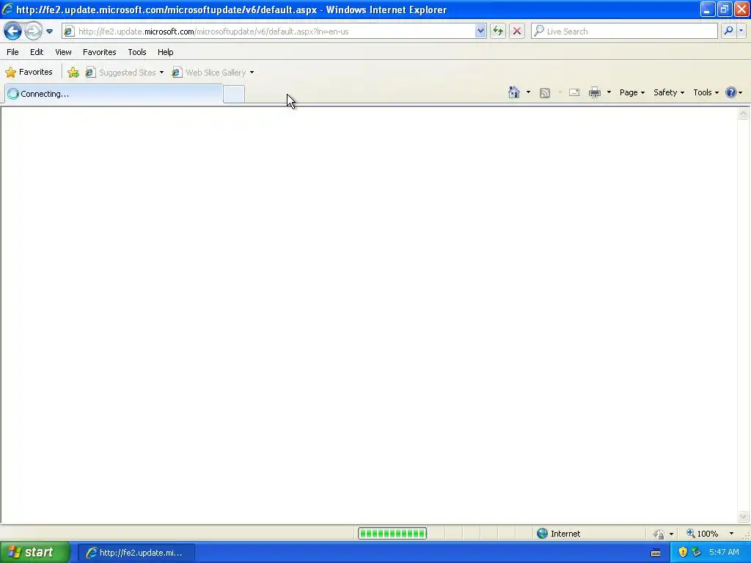This screenshot has width=751, height=563.
Task: Select the Connecting... tab
Action: click(x=114, y=94)
